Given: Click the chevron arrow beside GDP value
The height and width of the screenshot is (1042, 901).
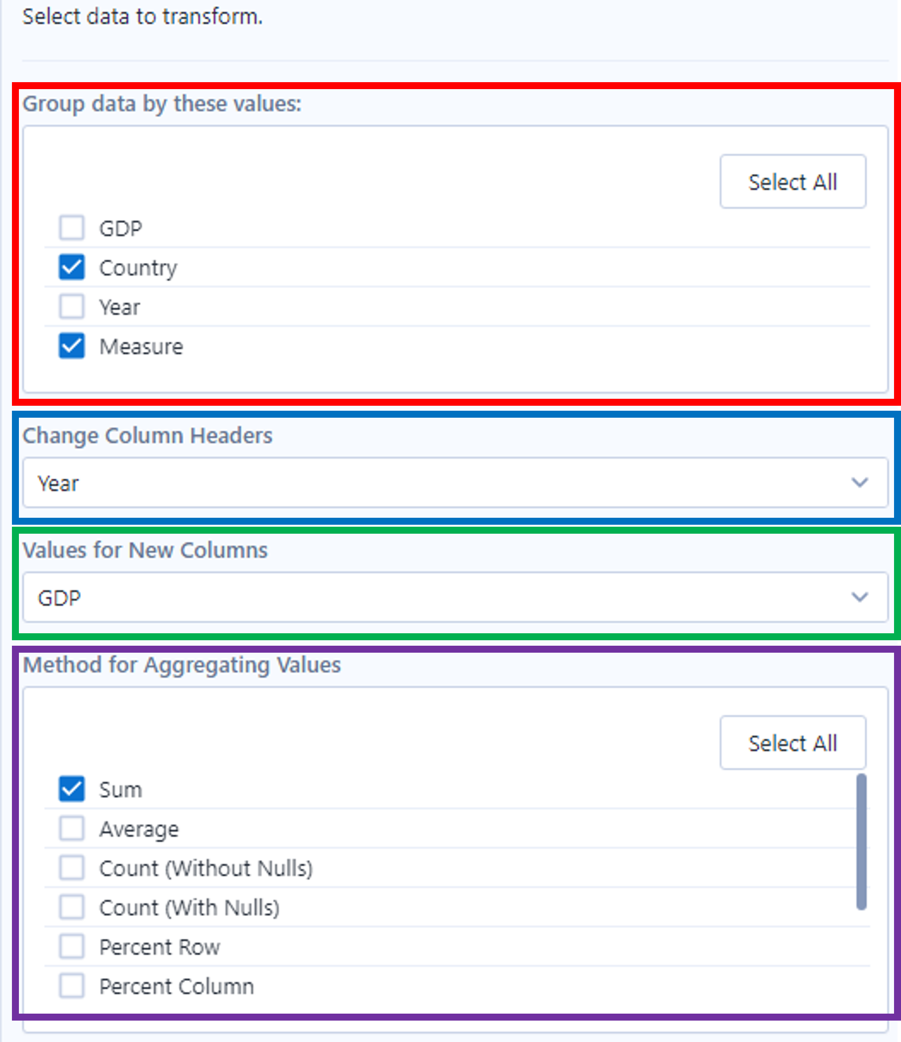Looking at the screenshot, I should [860, 598].
